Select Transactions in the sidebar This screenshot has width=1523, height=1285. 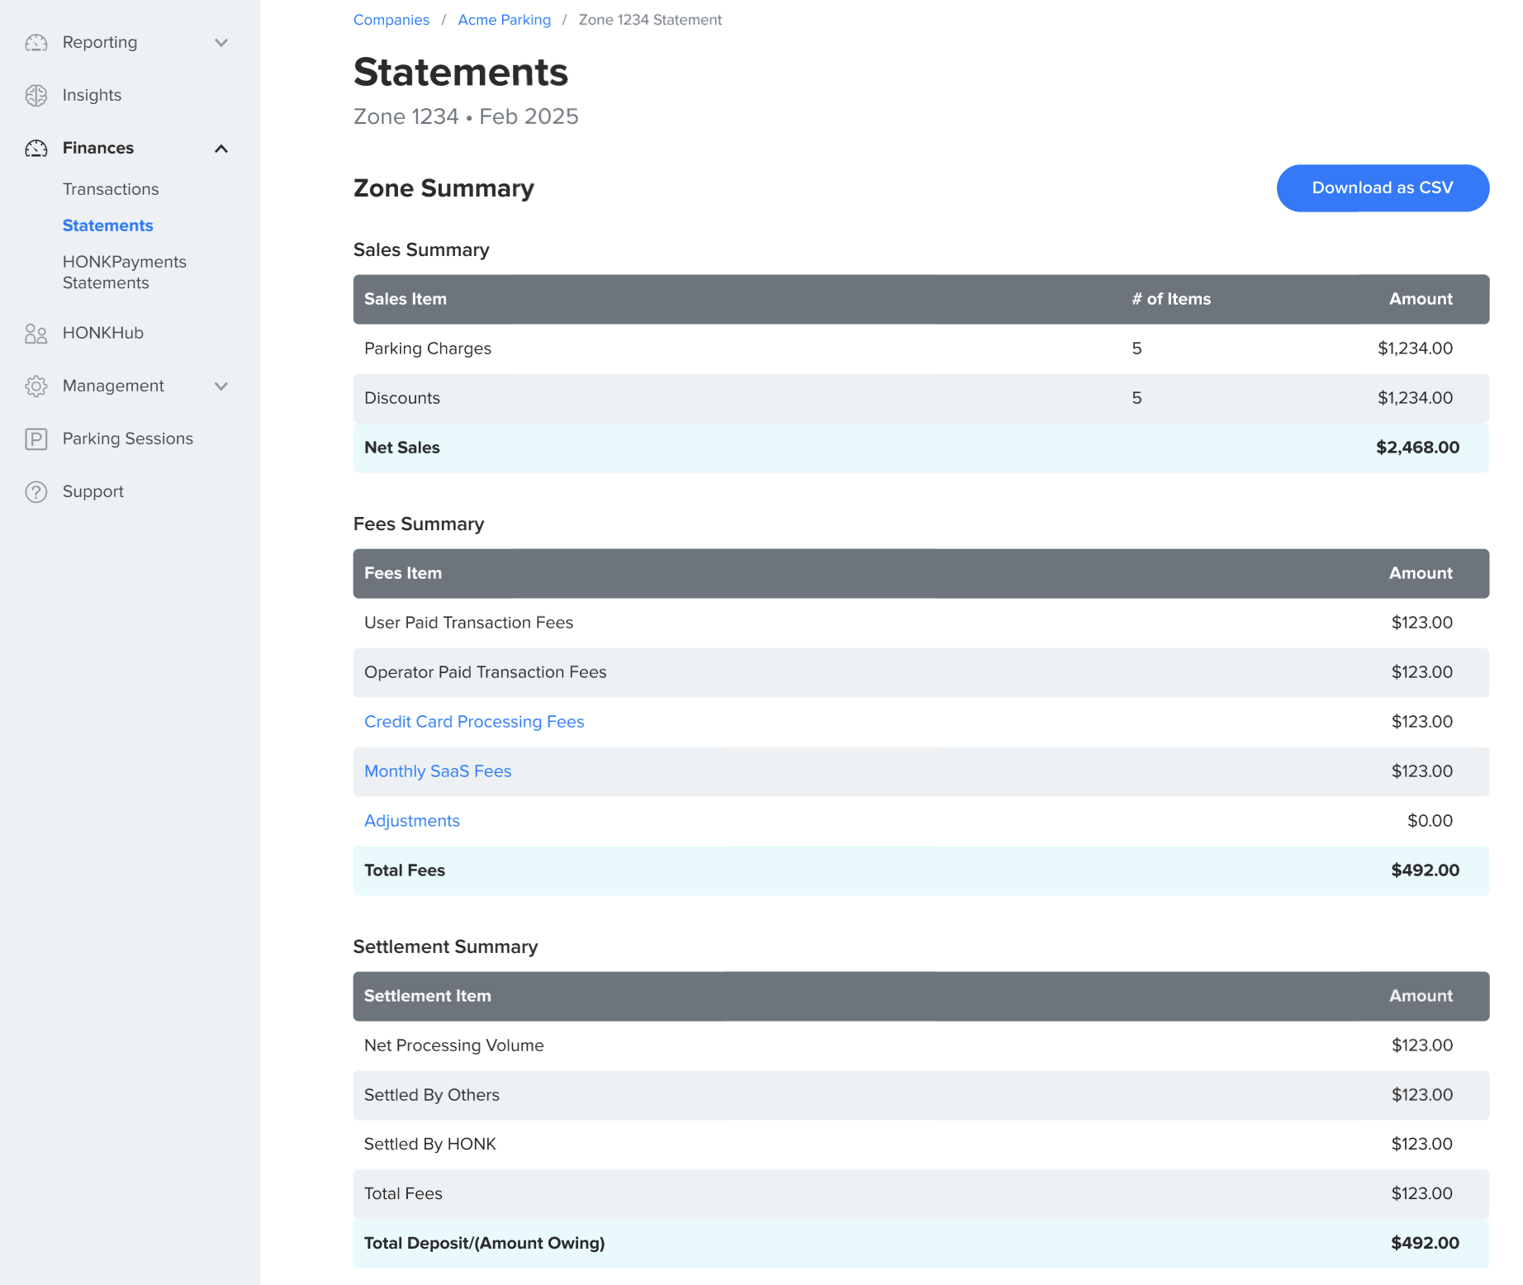(x=111, y=188)
